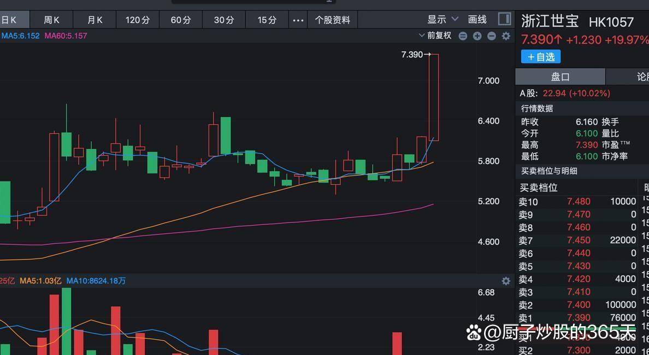
Task: Expand the 前复权 adjustment dropdown
Action: point(435,35)
